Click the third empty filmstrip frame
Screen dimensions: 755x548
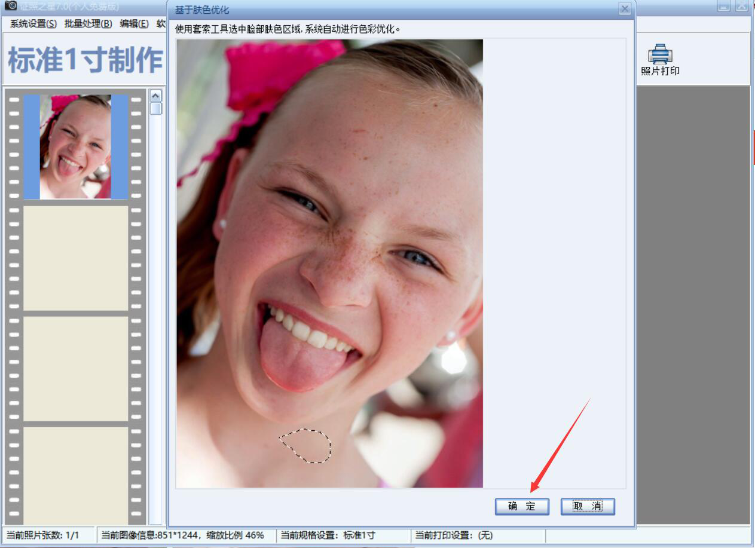tap(75, 368)
